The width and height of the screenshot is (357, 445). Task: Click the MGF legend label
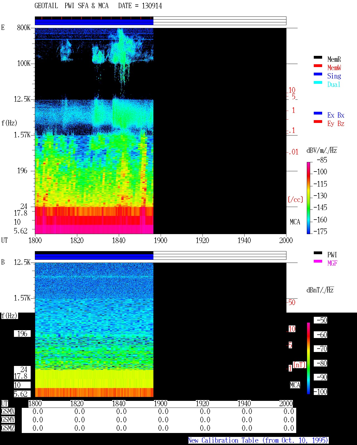332,263
